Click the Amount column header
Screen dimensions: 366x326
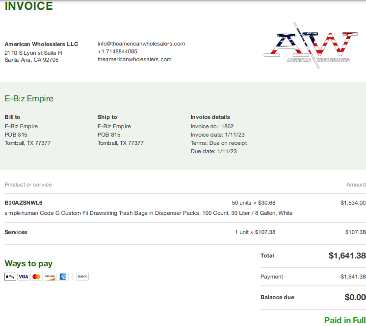click(x=356, y=185)
